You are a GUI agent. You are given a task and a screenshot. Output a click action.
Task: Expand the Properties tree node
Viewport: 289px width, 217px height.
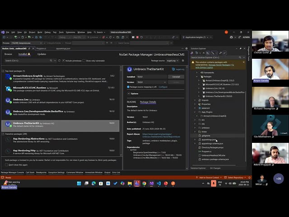pos(195,104)
